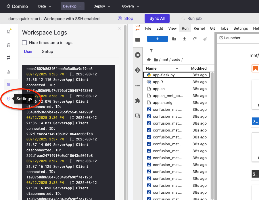
Task: Select the app.sh.orig file
Action: [176, 103]
